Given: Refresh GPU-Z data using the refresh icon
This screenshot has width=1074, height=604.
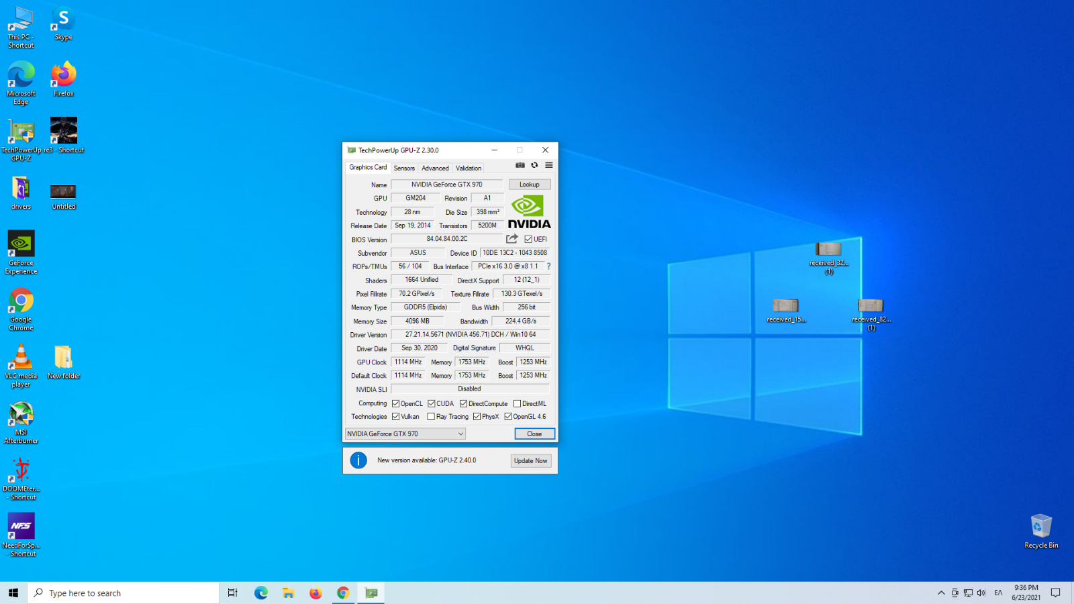Looking at the screenshot, I should click(x=534, y=165).
